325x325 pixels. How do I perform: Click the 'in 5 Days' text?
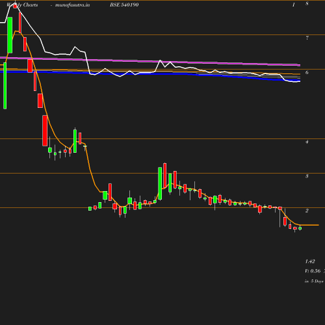pyautogui.click(x=314, y=281)
